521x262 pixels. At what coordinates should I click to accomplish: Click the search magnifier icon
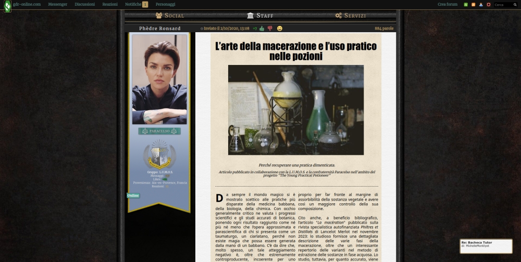(516, 5)
